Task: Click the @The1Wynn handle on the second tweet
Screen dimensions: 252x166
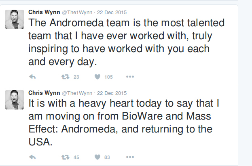Action: [76, 92]
